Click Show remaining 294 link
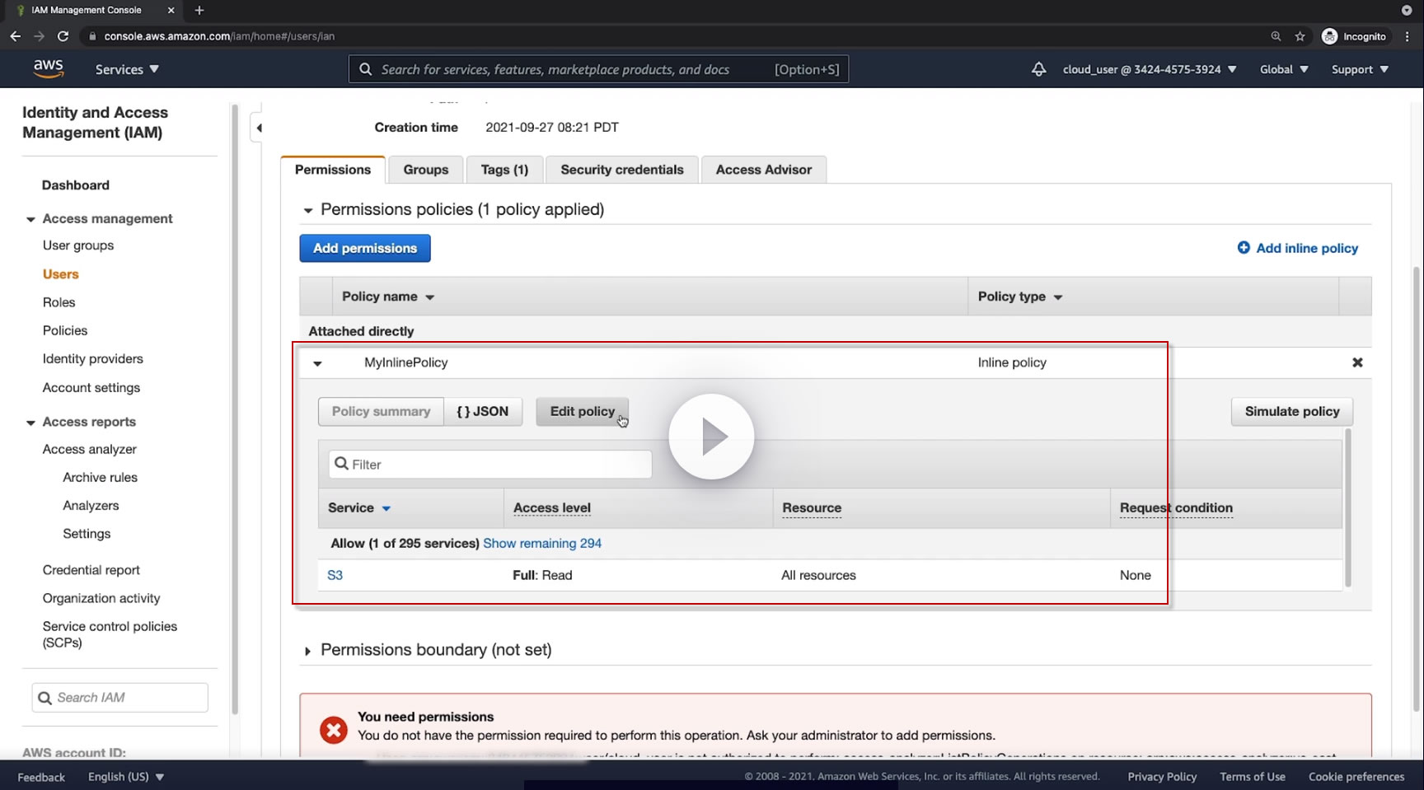Viewport: 1424px width, 790px height. coord(542,544)
